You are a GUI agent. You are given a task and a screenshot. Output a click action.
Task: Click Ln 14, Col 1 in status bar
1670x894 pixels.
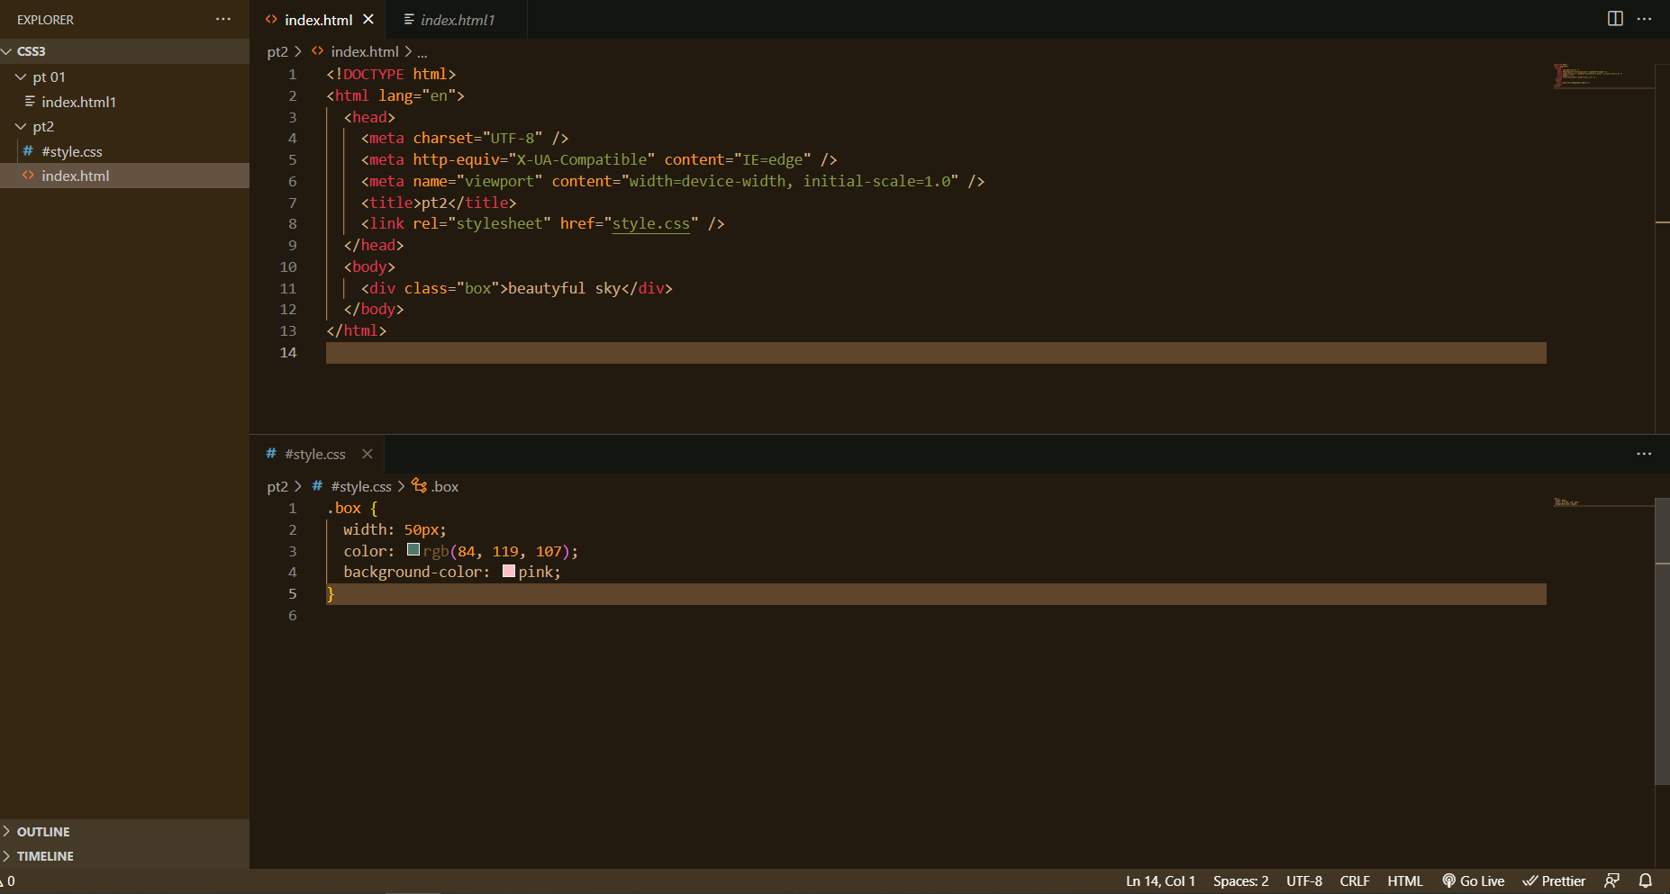[1160, 880]
